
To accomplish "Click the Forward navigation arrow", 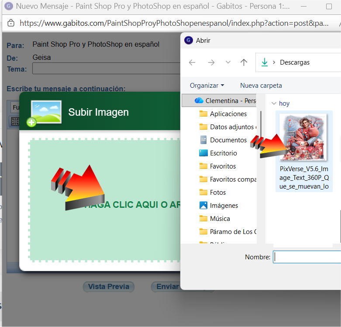I will 211,62.
